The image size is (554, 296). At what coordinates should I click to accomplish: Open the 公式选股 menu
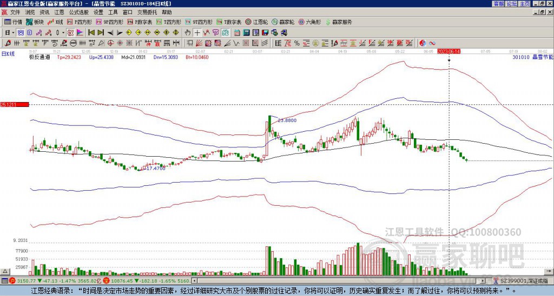79,12
